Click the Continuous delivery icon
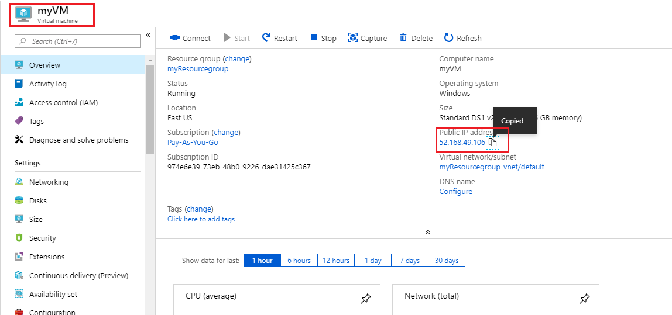 [x=19, y=275]
